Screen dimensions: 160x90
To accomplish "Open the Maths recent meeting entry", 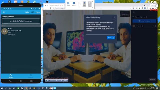I will point(21,31).
